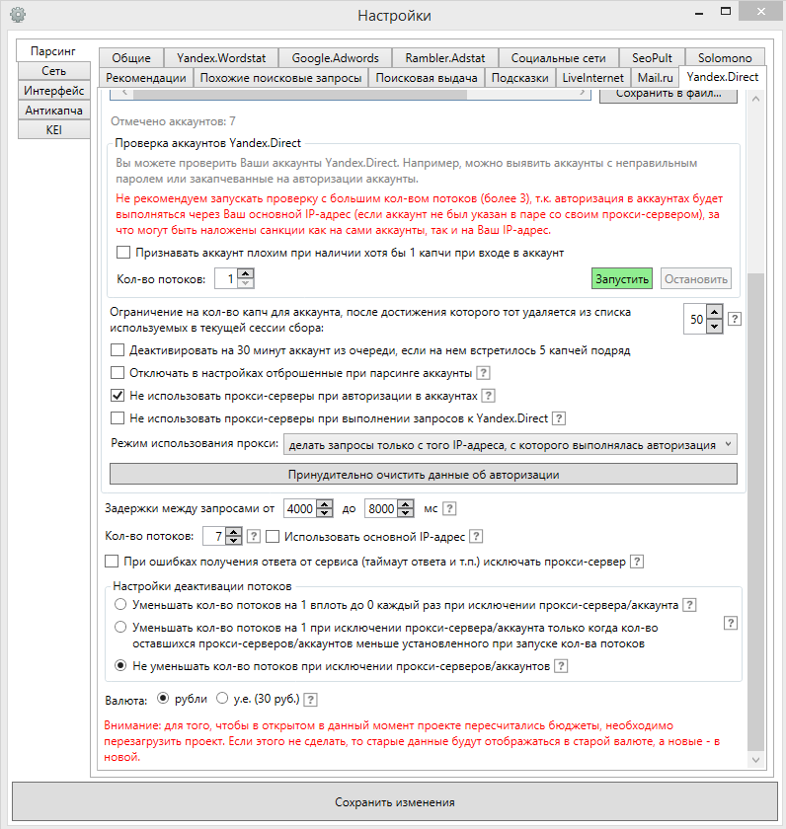Uncheck no proxy during account authorization
Image resolution: width=786 pixels, height=829 pixels.
118,396
